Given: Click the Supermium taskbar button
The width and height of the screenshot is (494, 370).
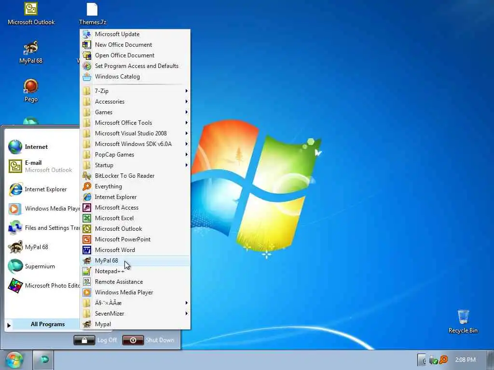Looking at the screenshot, I should 43,359.
